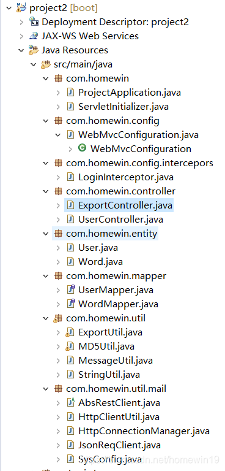Expand Deployment Descriptor: project2 node
Viewport: 225px width, 471px height.
[x=21, y=22]
